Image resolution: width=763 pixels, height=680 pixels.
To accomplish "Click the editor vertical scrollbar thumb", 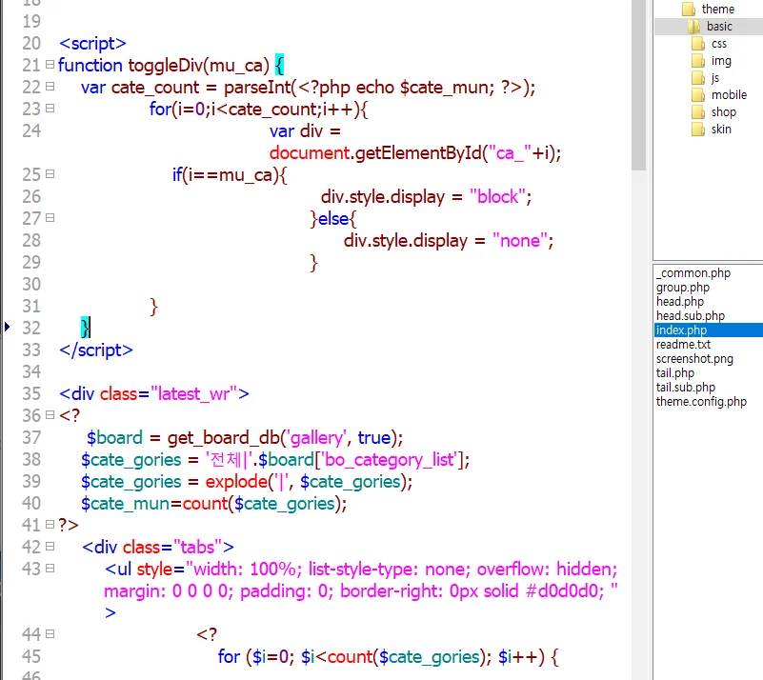I will point(638,85).
